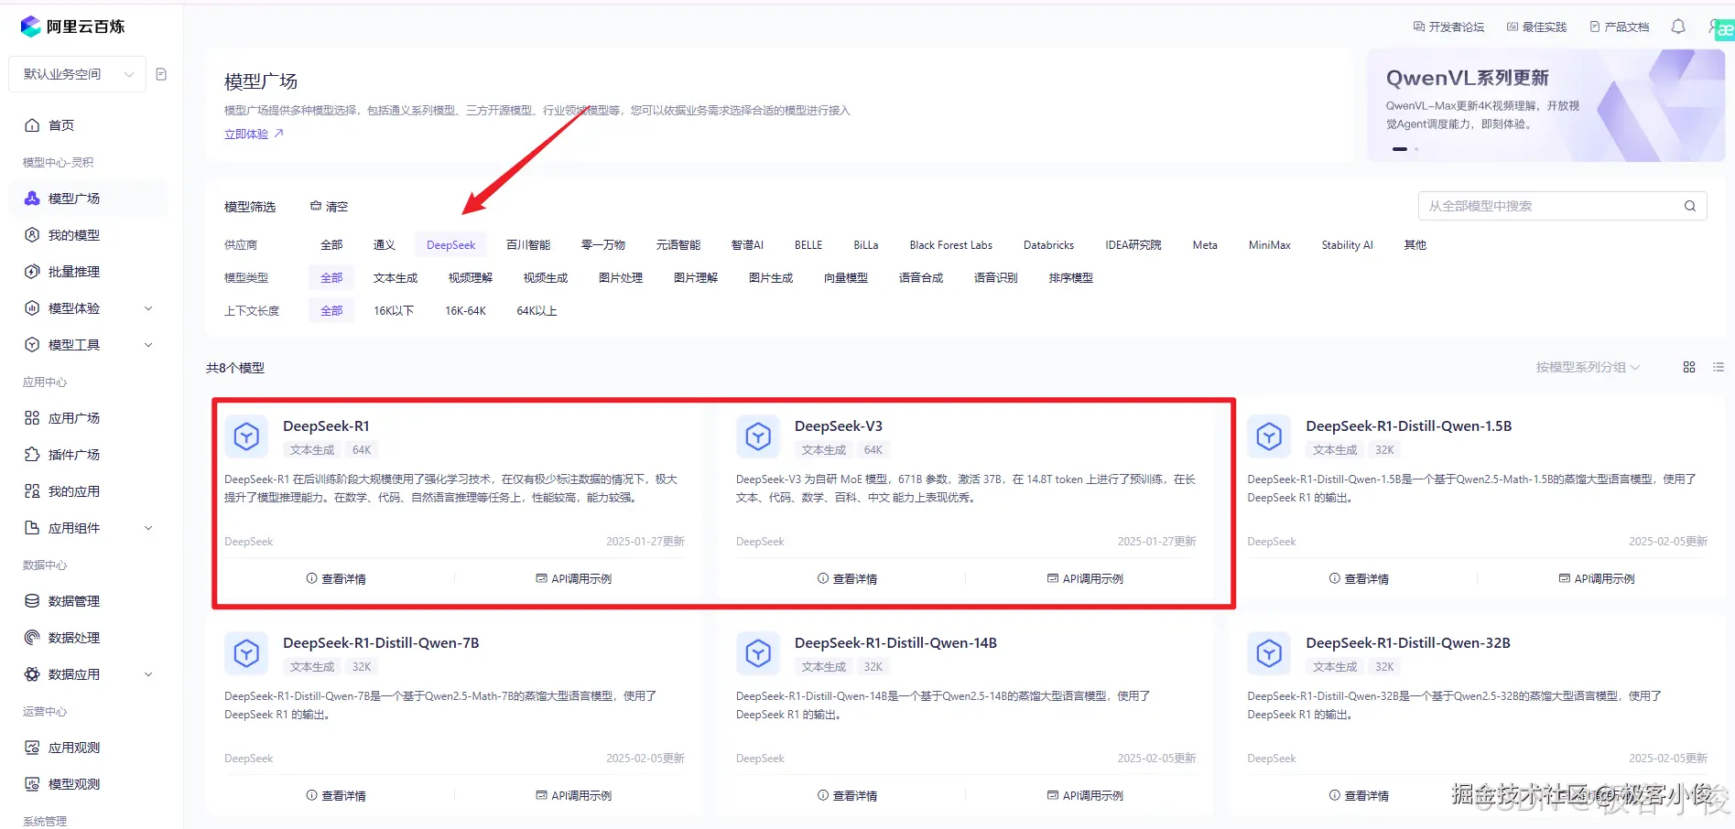
Task: Select the 百川智能 provider filter
Action: [528, 245]
